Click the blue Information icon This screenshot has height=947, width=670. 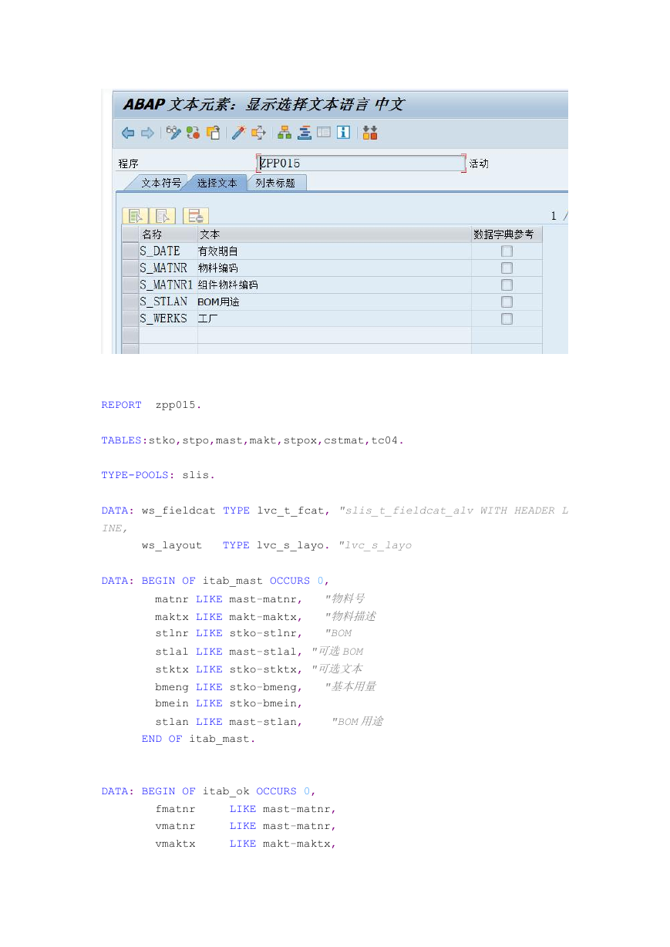[x=343, y=133]
